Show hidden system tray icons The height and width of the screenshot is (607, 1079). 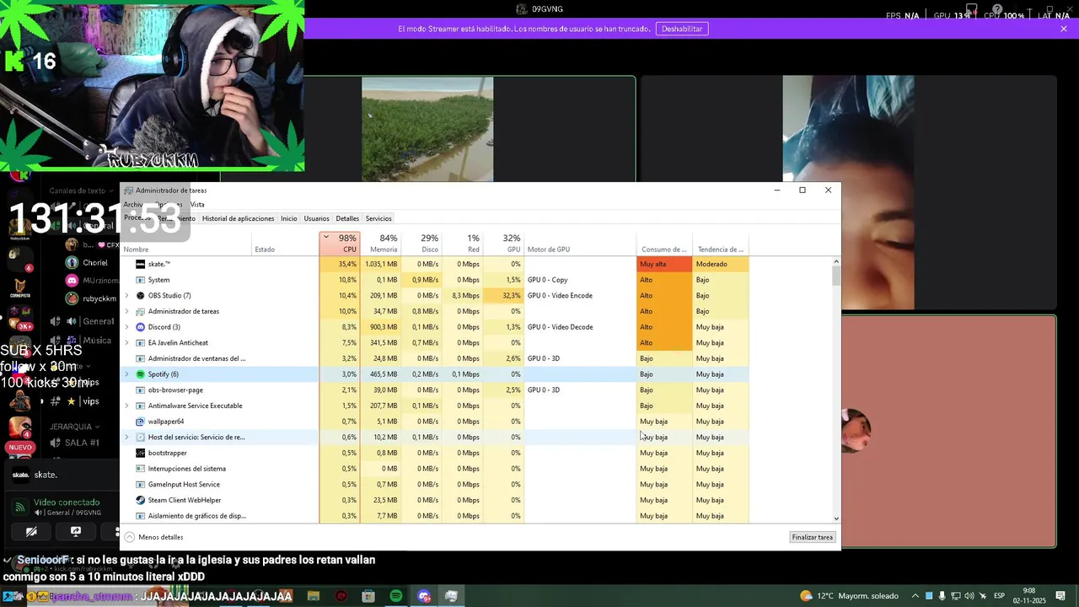coord(915,596)
